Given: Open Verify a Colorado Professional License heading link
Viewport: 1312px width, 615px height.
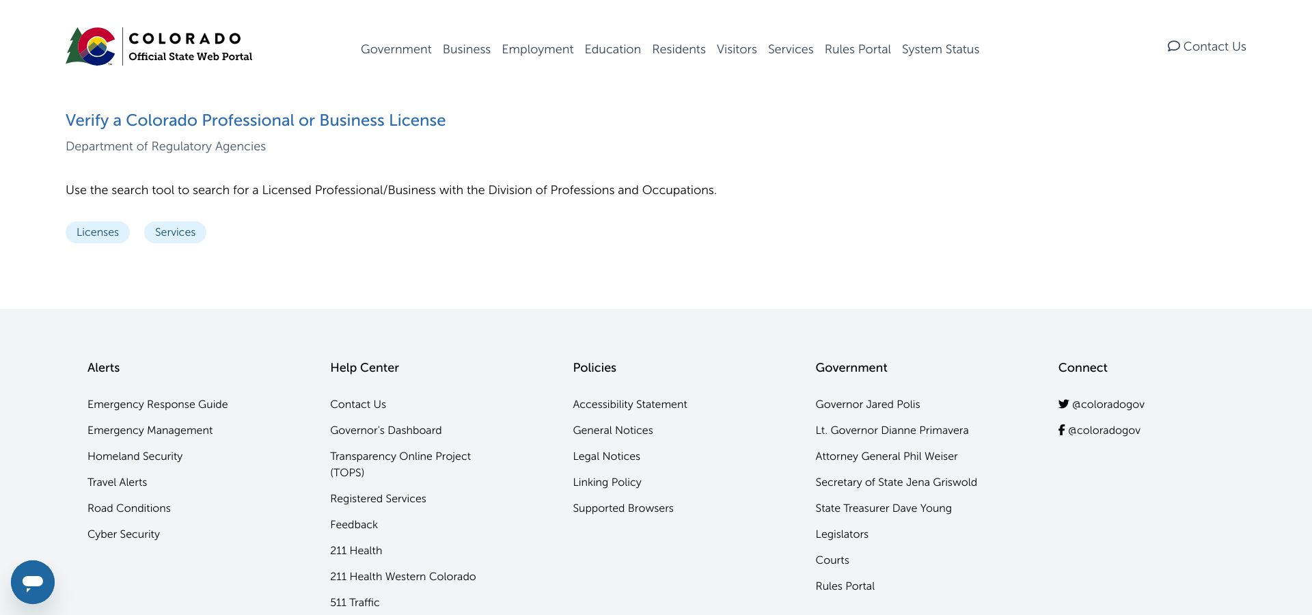Looking at the screenshot, I should pos(256,120).
